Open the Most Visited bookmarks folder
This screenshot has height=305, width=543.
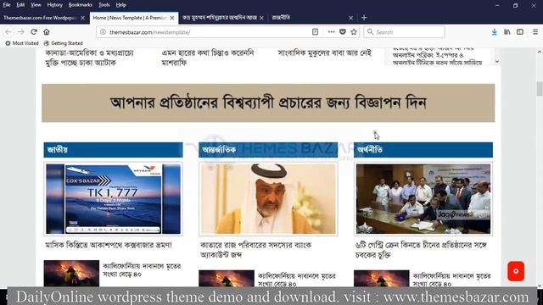tap(21, 43)
